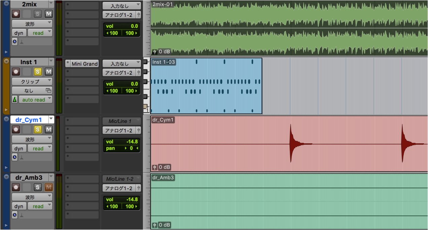Open the クリップ track view selector on Inst 1
The width and height of the screenshot is (428, 230).
tap(32, 81)
